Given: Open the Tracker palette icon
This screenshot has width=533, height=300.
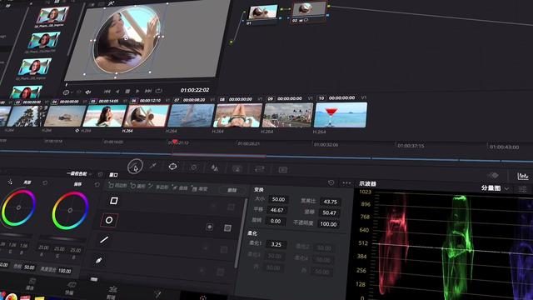Looking at the screenshot, I should pos(194,167).
